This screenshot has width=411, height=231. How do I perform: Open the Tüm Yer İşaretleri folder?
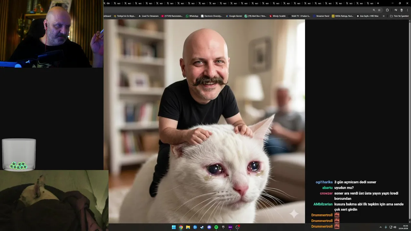pos(399,16)
